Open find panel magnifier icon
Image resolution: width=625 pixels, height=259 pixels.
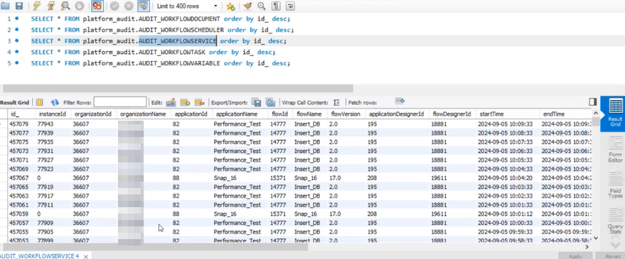tap(261, 6)
